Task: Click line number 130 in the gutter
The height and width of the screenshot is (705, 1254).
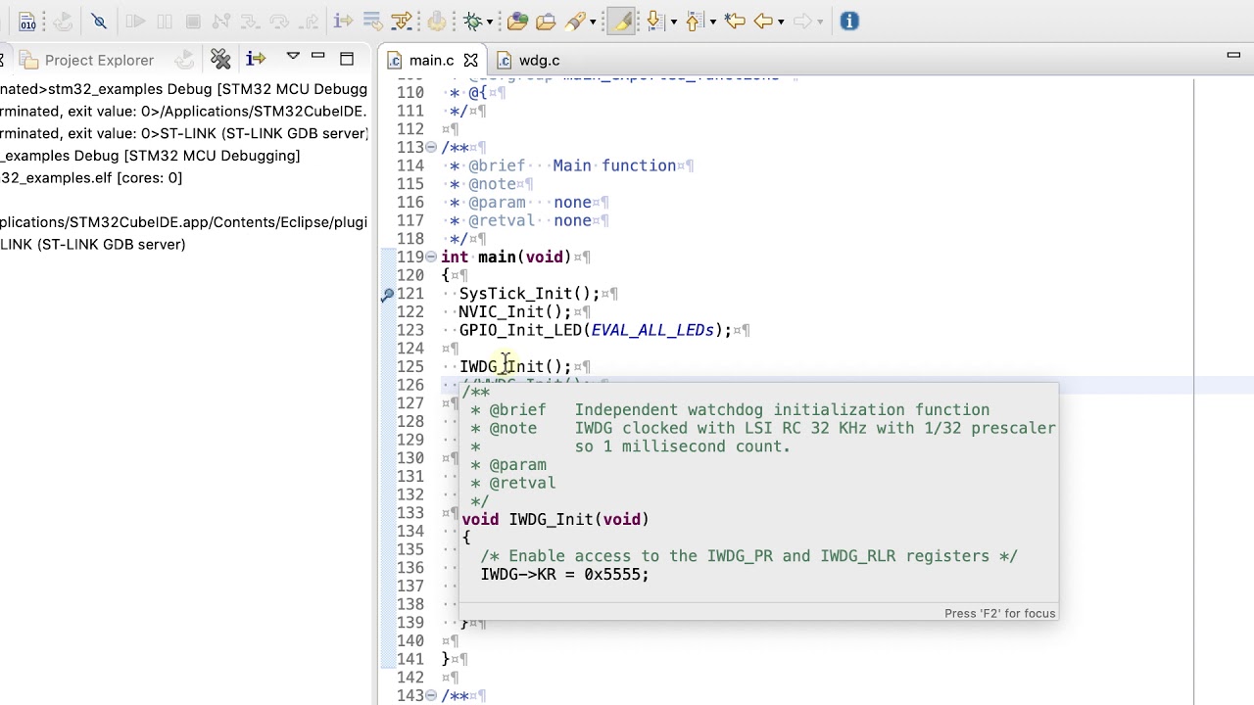Action: click(410, 458)
